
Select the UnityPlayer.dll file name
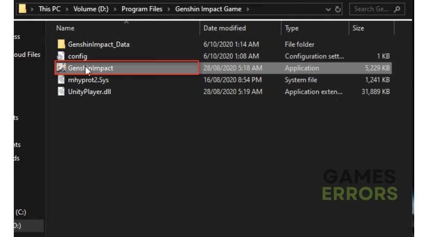tap(89, 91)
